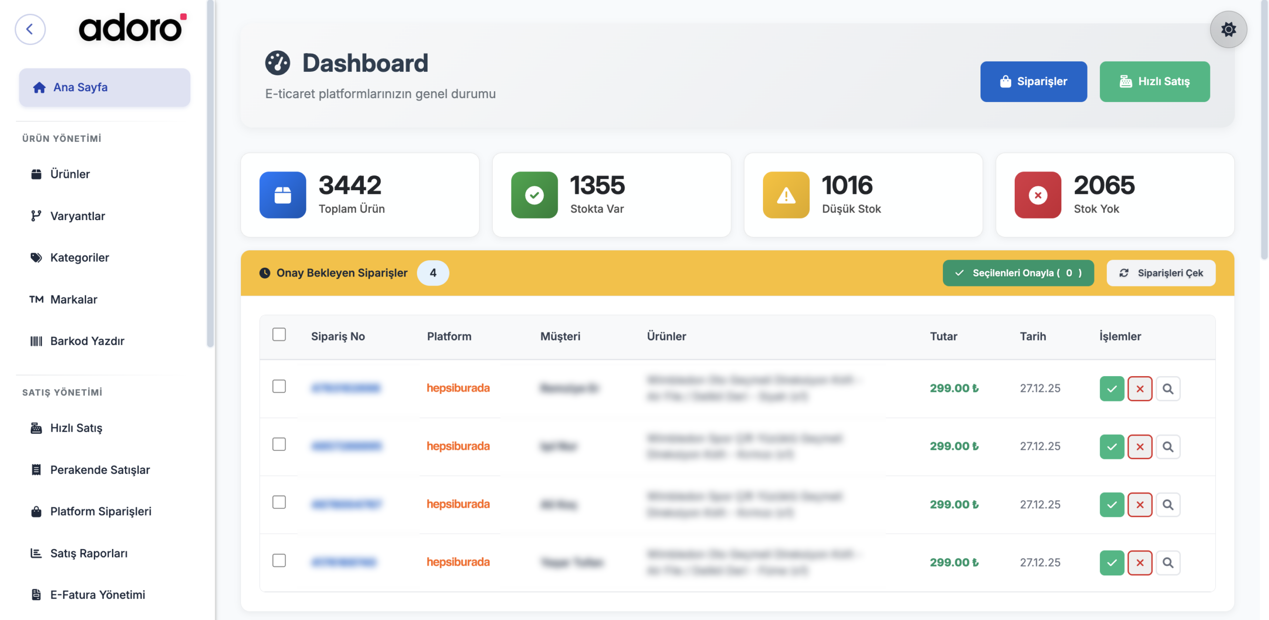
Task: Toggle the select-all orders checkbox in the header
Action: click(279, 335)
